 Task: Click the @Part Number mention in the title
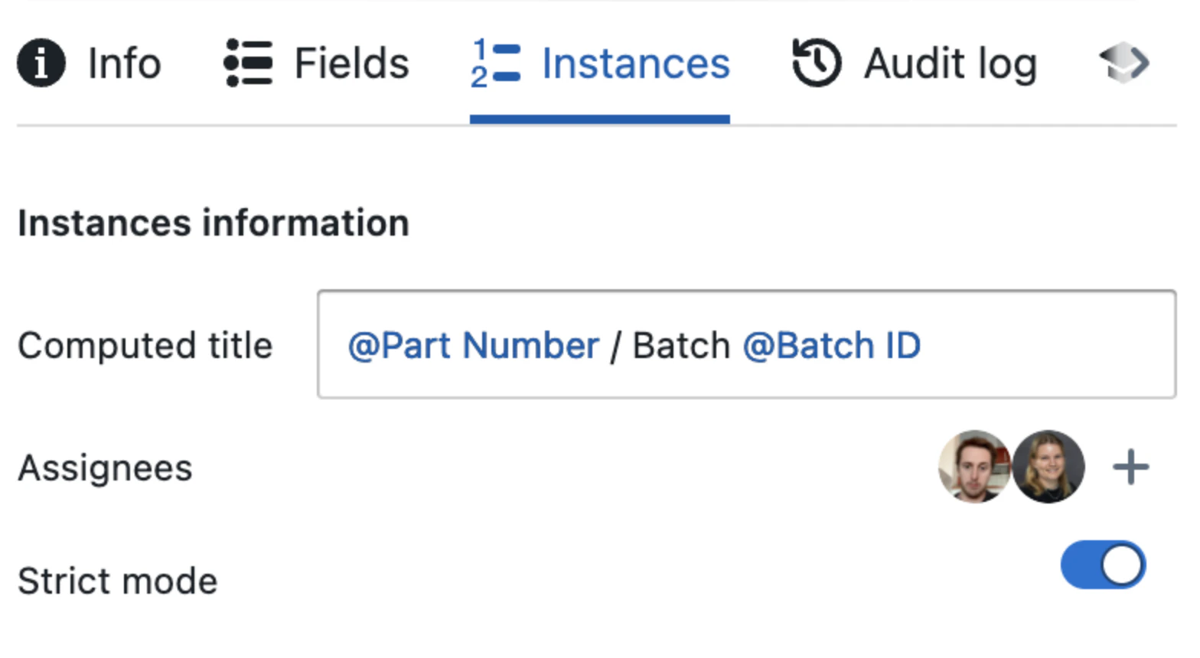click(474, 346)
